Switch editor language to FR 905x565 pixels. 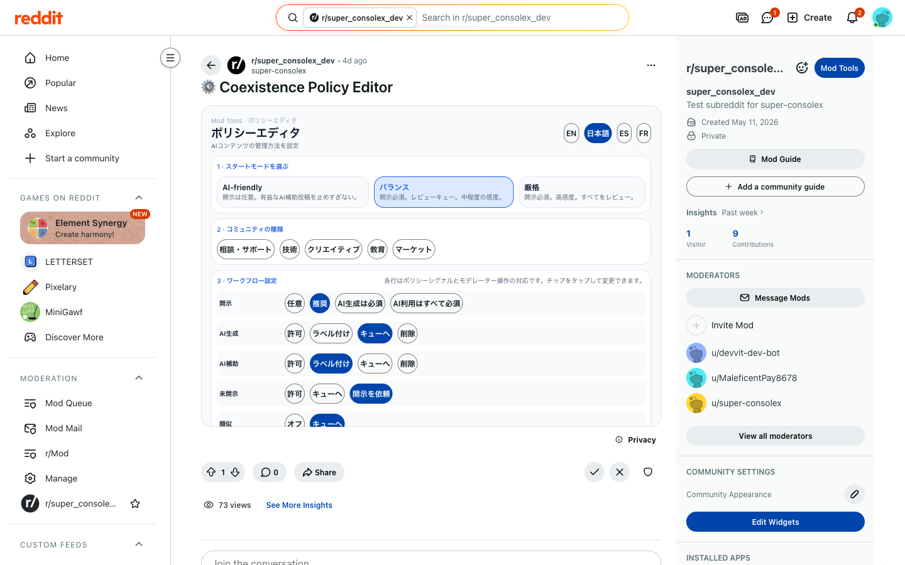pyautogui.click(x=644, y=133)
